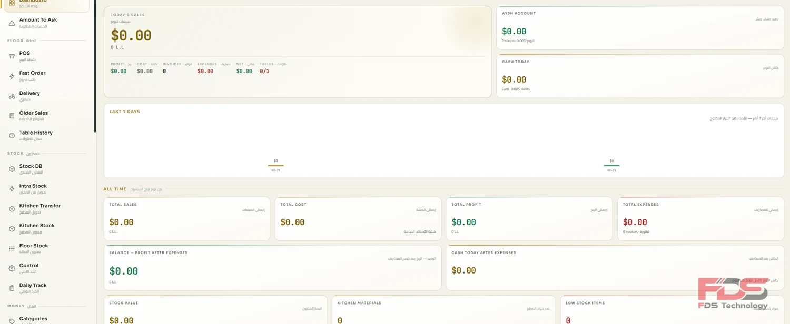
Task: Click the Last 7 Days heading
Action: coord(125,112)
